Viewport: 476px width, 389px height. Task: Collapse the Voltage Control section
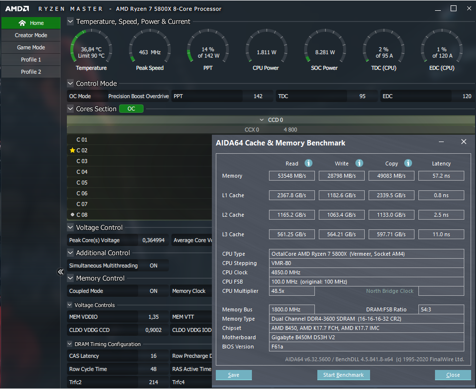click(x=70, y=227)
